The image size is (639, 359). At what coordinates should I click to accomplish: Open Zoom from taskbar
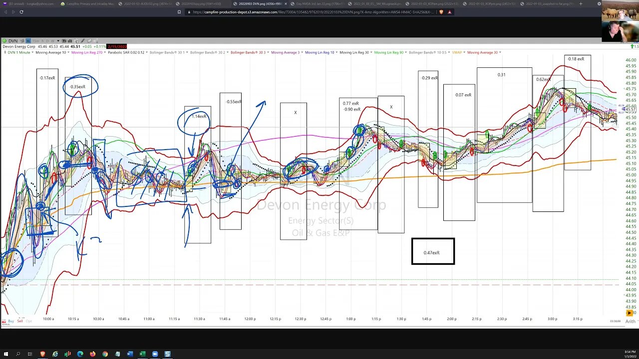(155, 354)
